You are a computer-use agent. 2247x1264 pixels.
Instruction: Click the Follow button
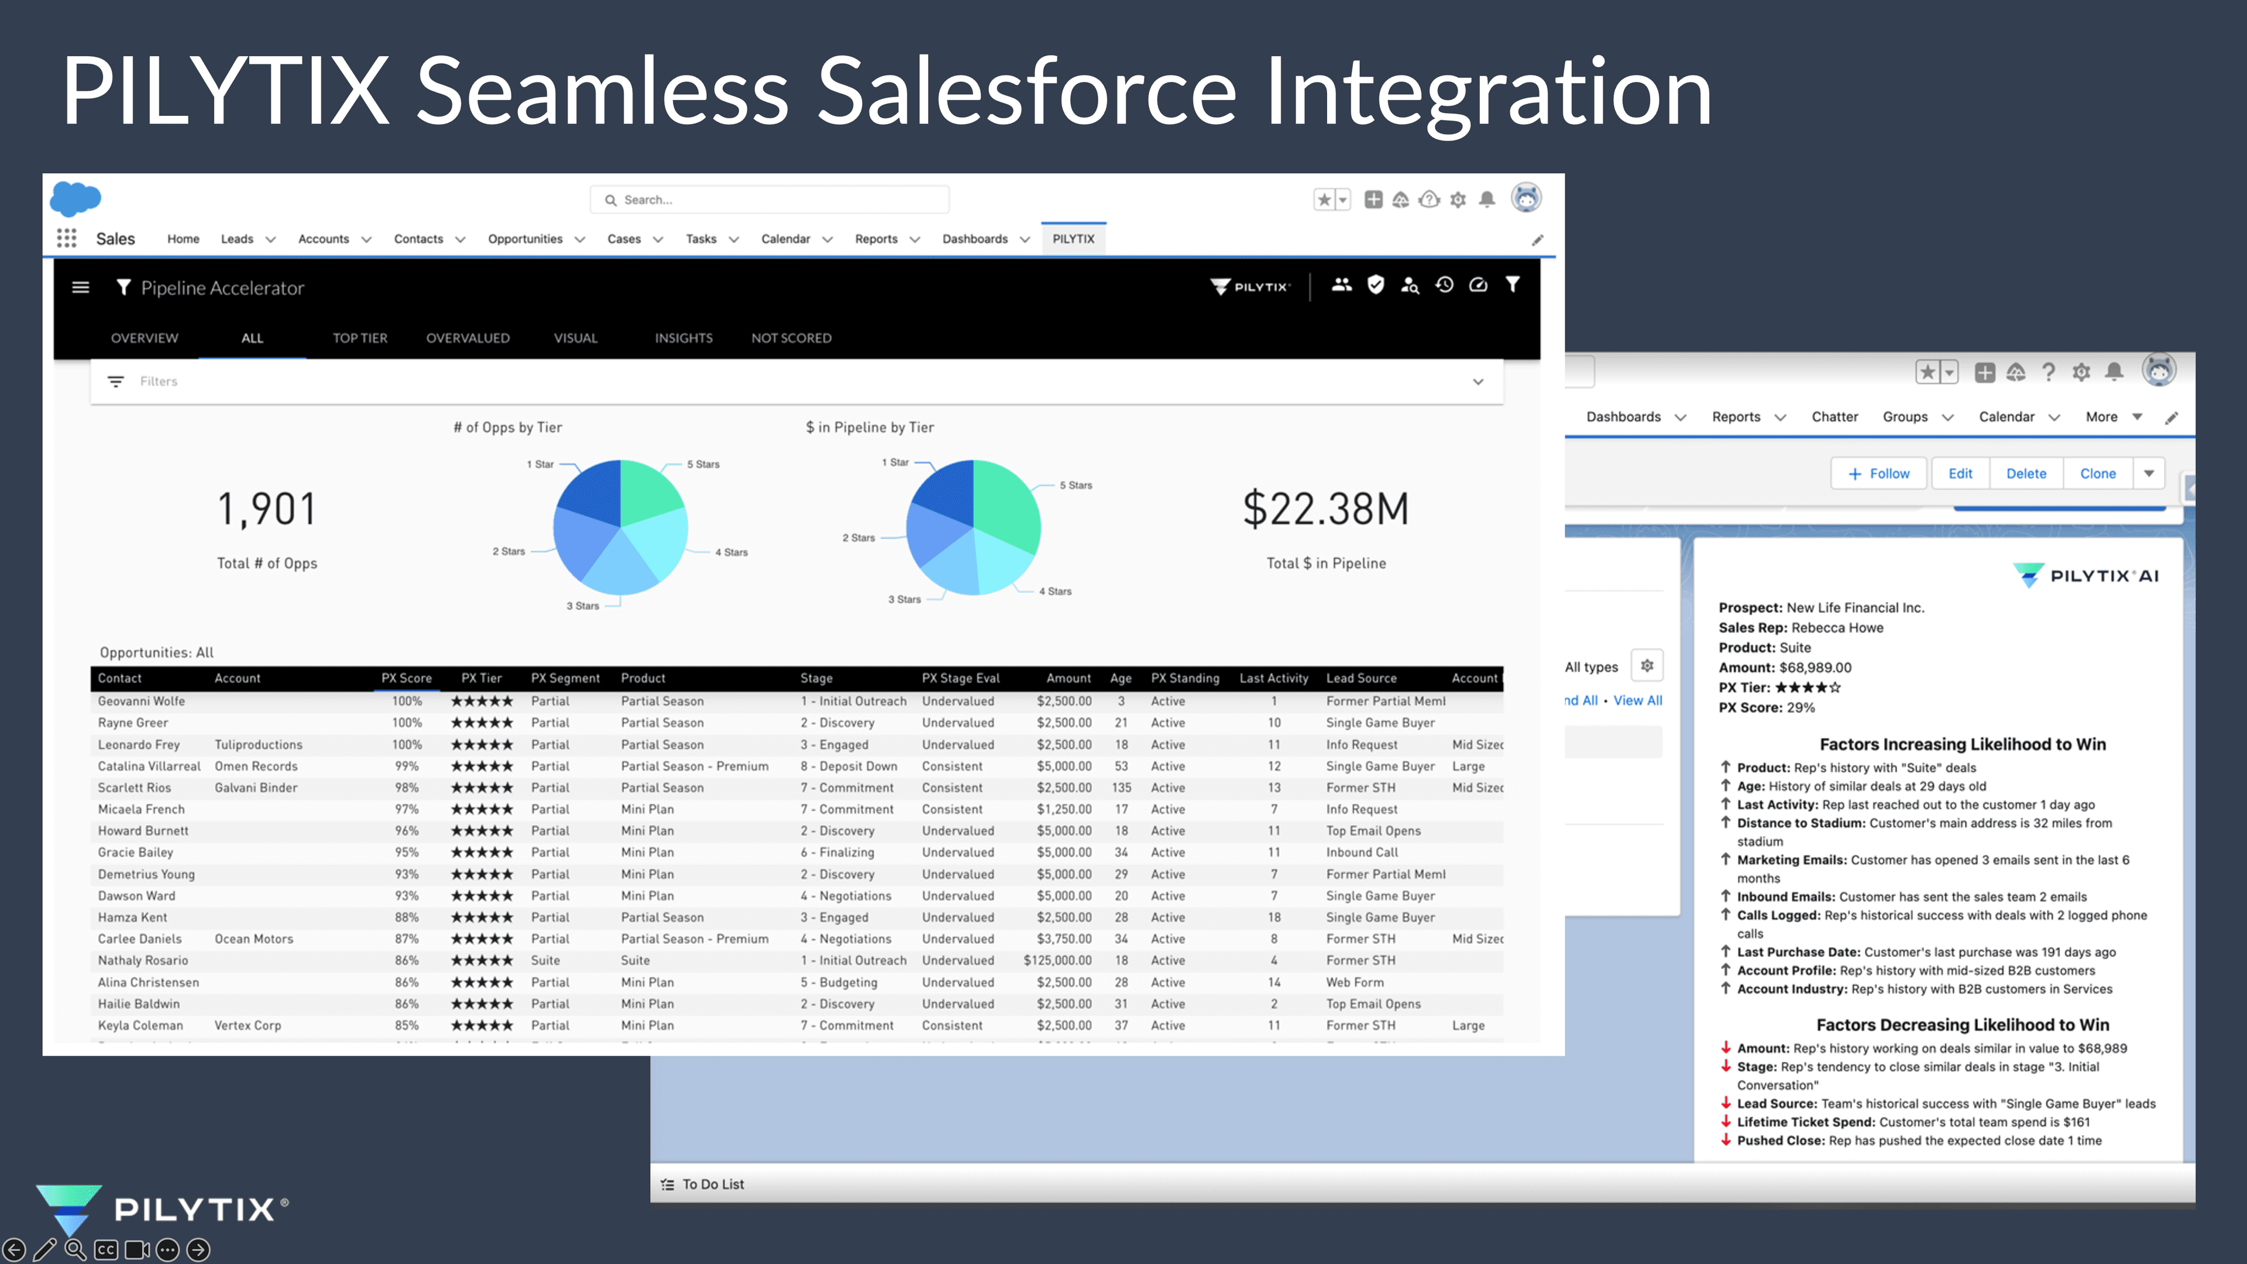click(1879, 473)
